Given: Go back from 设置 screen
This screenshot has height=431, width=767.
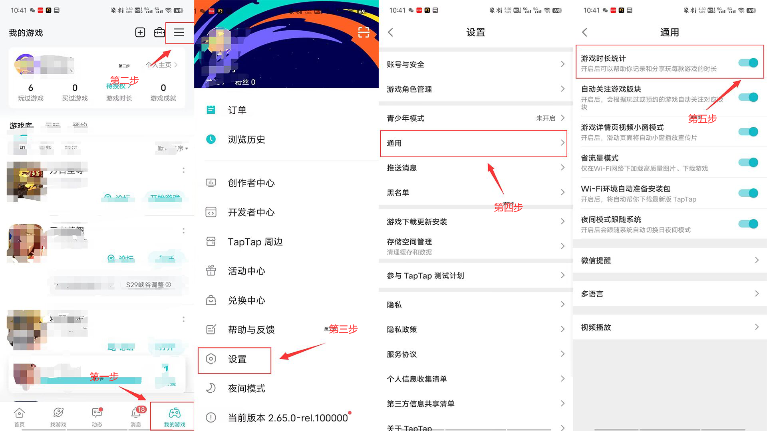Looking at the screenshot, I should pos(391,32).
